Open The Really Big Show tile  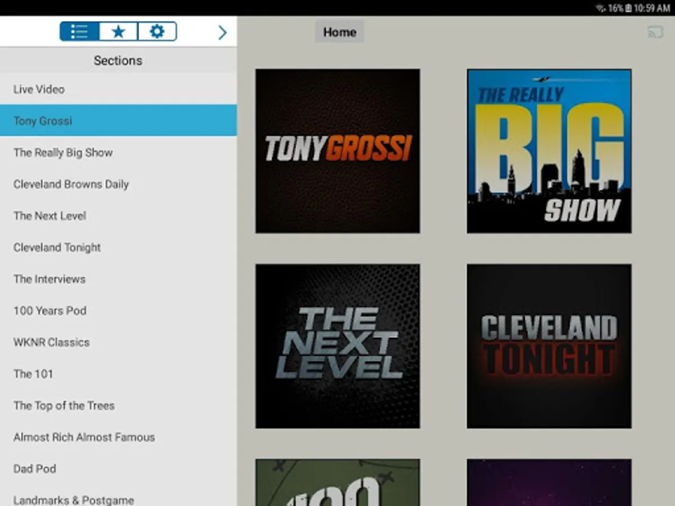point(549,151)
